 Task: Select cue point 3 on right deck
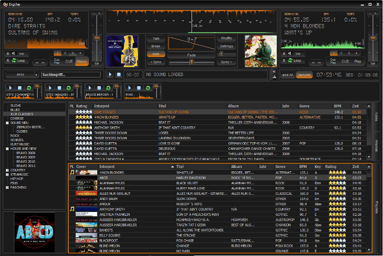point(349,53)
